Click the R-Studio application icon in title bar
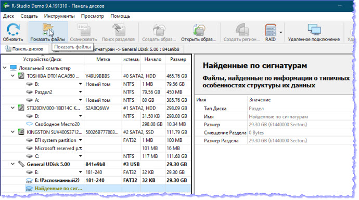The image size is (359, 200). [6, 6]
